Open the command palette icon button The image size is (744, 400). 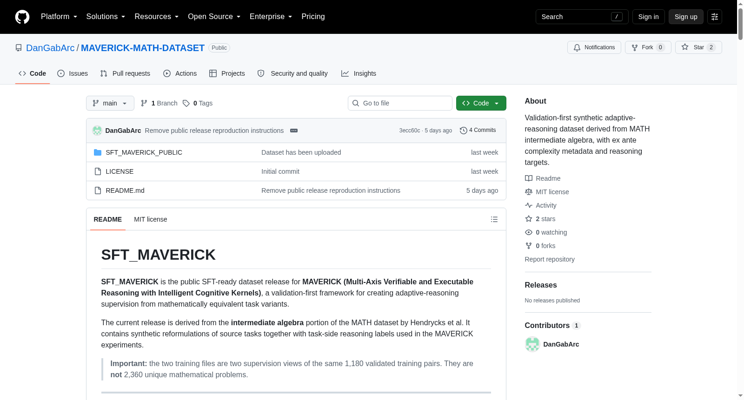715,17
